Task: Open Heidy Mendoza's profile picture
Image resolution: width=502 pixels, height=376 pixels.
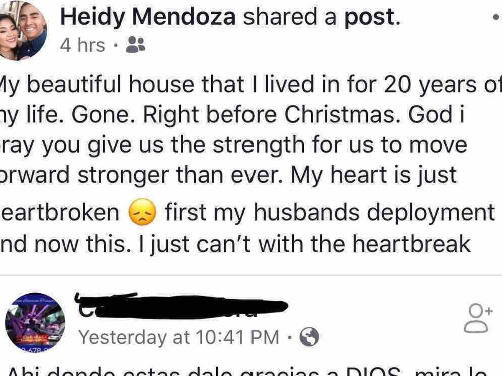Action: tap(23, 30)
